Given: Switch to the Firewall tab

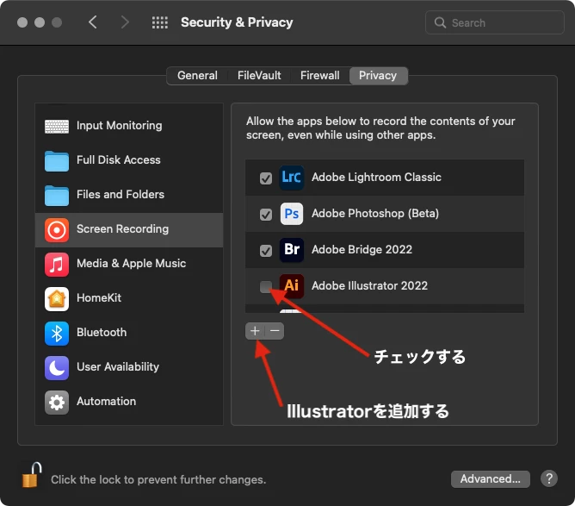Looking at the screenshot, I should [319, 76].
